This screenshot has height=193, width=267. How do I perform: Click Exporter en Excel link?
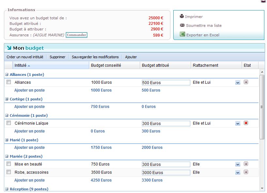203,35
